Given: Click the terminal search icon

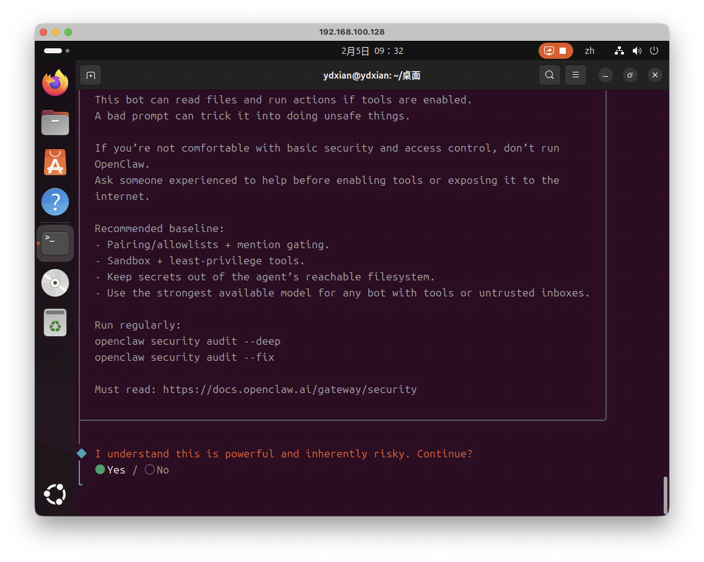Looking at the screenshot, I should pyautogui.click(x=549, y=75).
